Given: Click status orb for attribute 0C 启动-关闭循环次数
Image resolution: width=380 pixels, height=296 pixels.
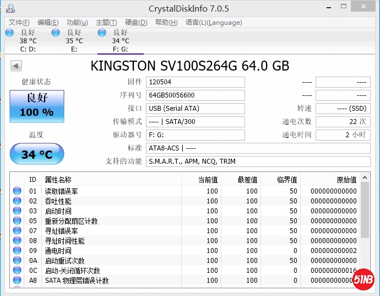Looking at the screenshot, I should [x=17, y=271].
